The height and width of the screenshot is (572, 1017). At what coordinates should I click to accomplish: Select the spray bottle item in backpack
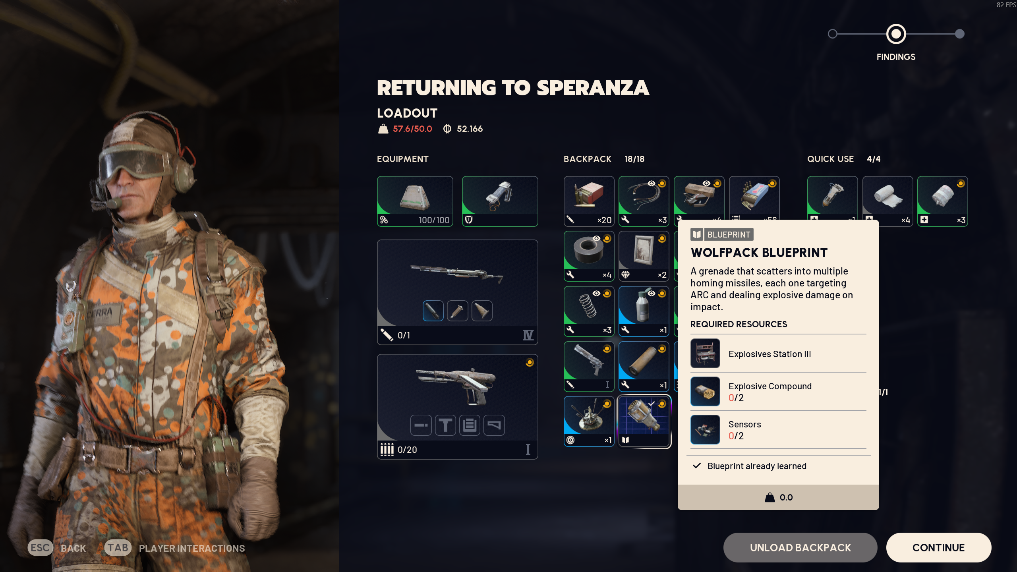tap(644, 311)
